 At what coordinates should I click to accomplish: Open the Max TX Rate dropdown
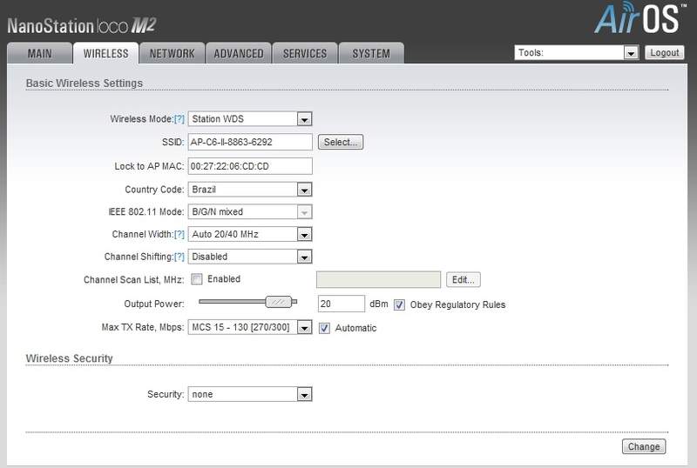(x=250, y=327)
